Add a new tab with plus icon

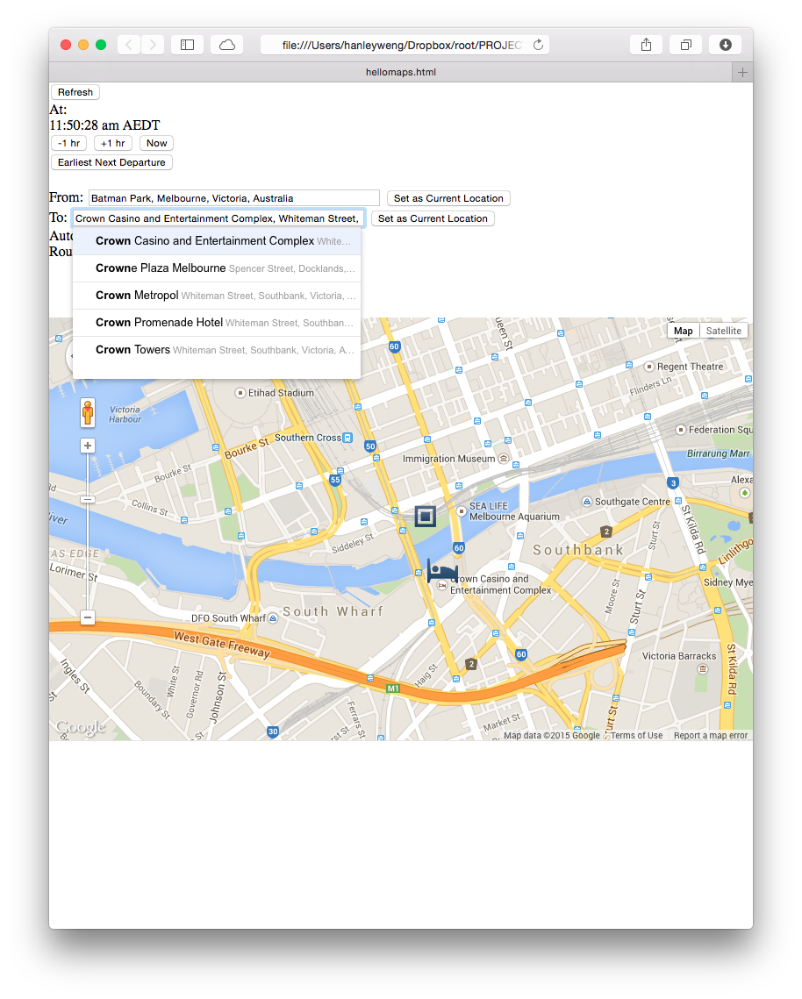[x=742, y=72]
